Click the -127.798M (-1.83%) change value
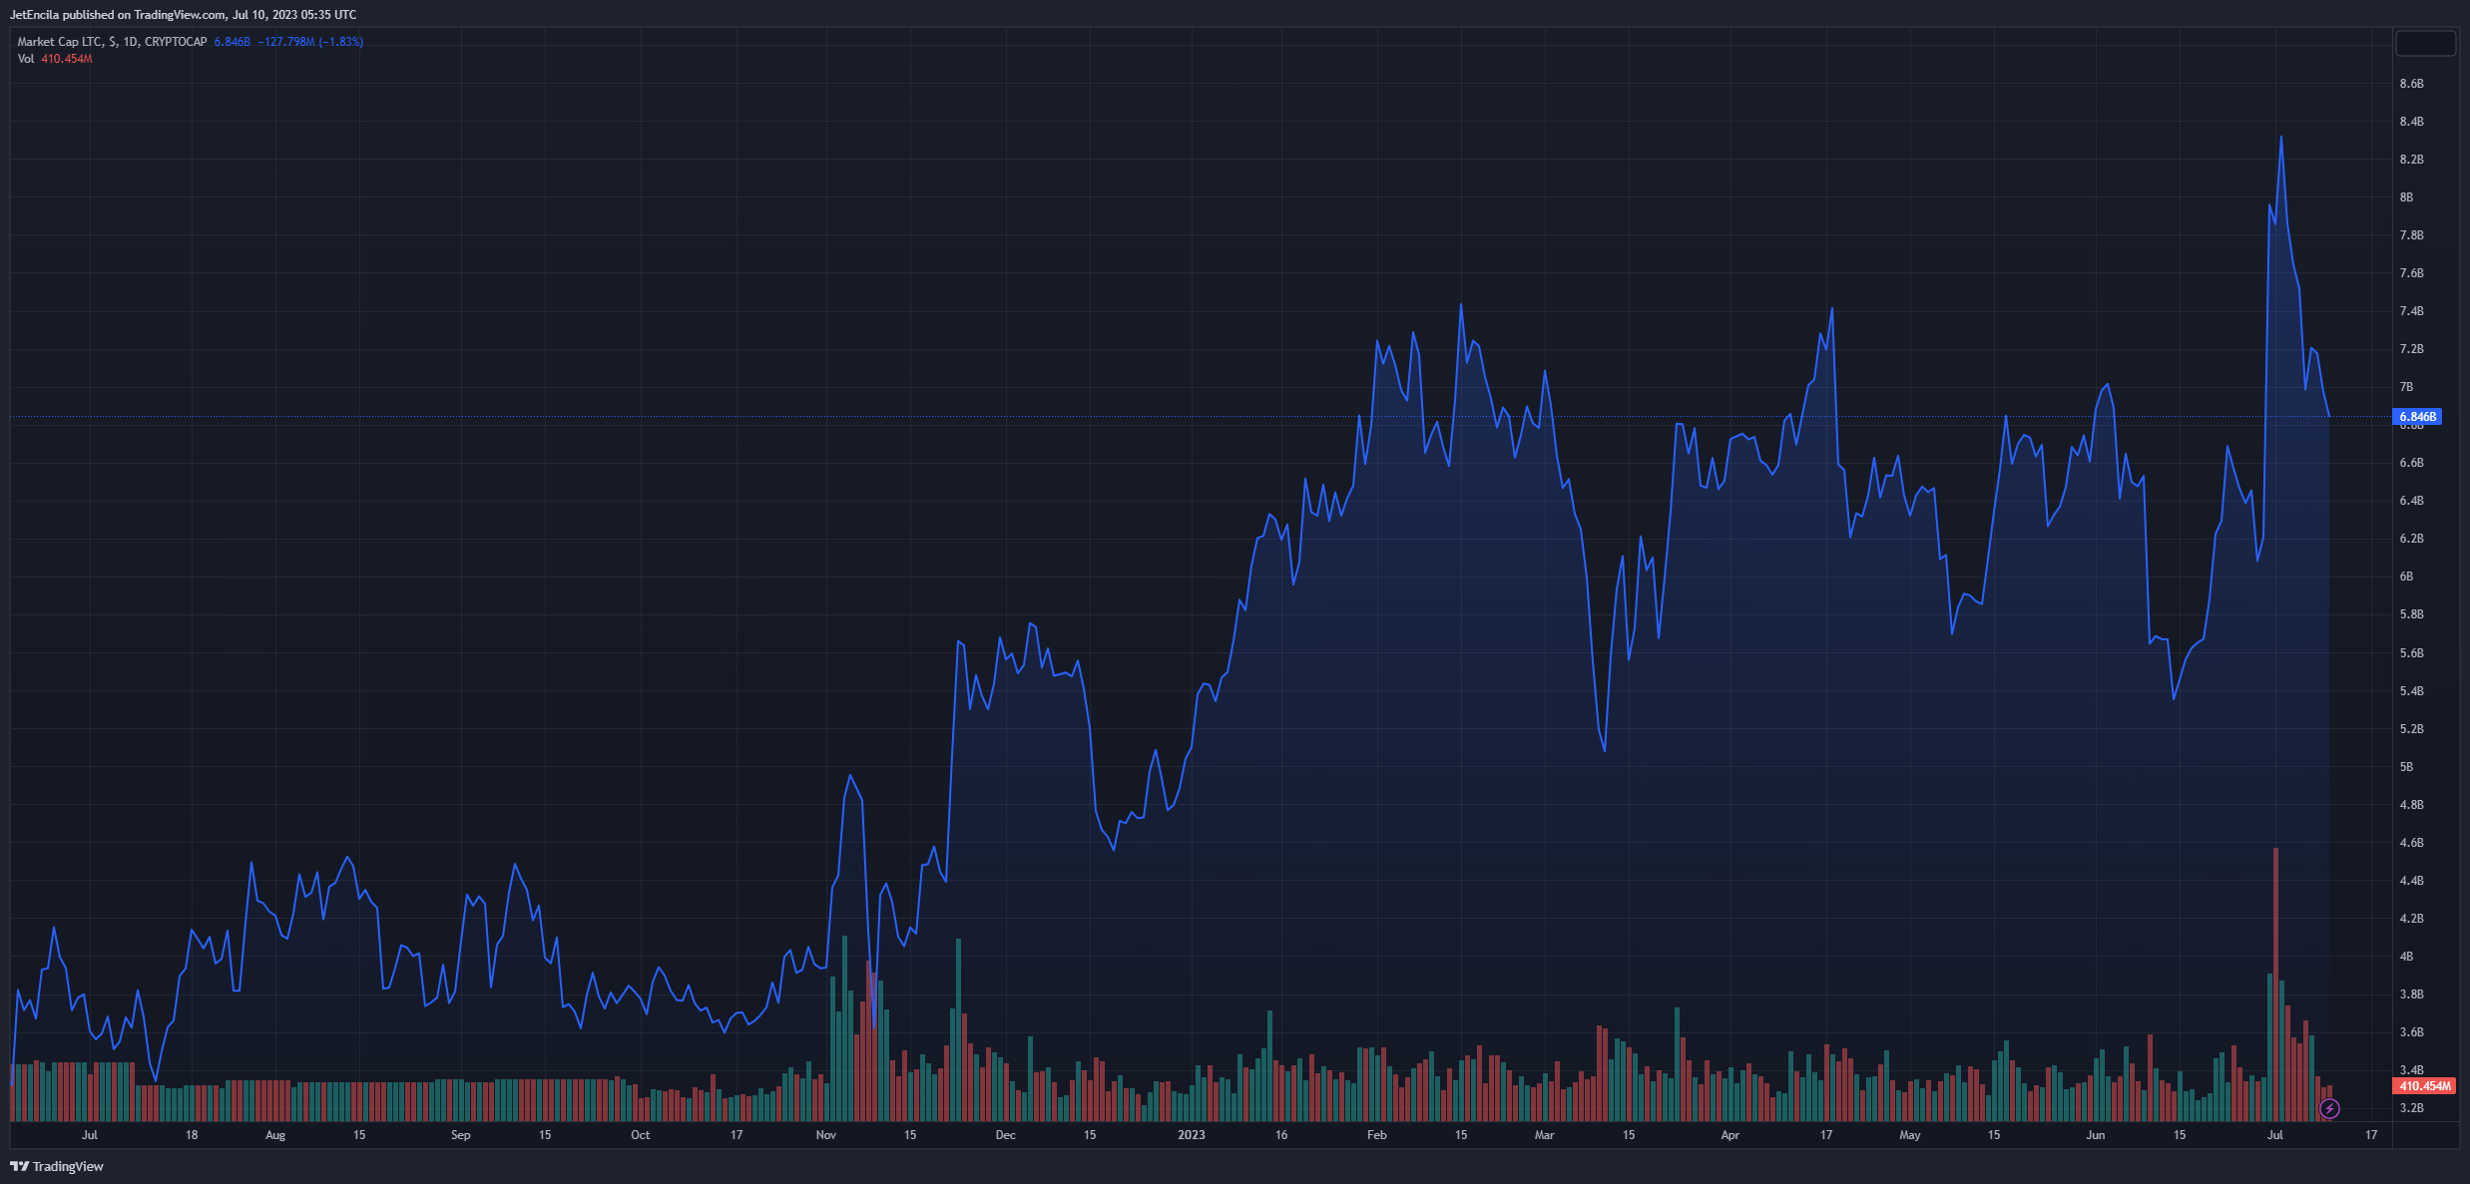Viewport: 2470px width, 1184px height. [310, 42]
